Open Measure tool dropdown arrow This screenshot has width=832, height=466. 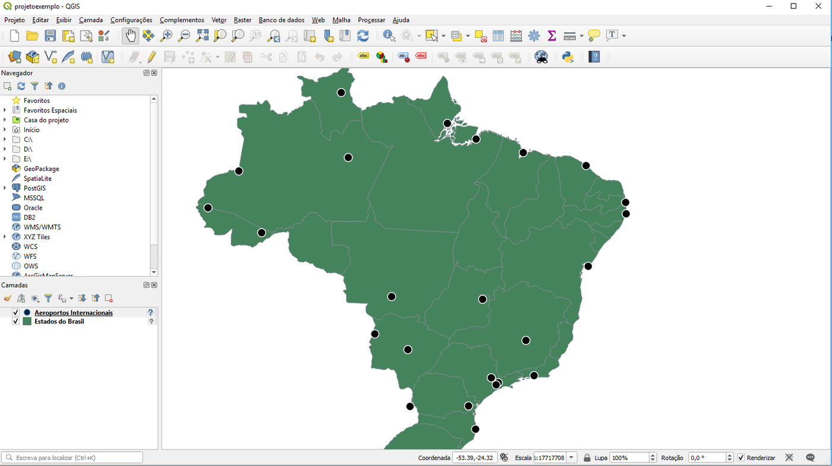click(581, 36)
